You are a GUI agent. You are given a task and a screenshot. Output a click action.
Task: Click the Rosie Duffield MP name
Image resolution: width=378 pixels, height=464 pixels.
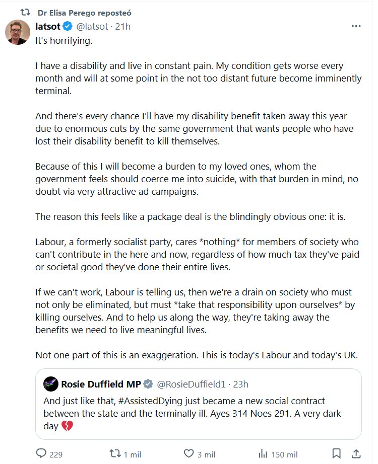tap(101, 384)
